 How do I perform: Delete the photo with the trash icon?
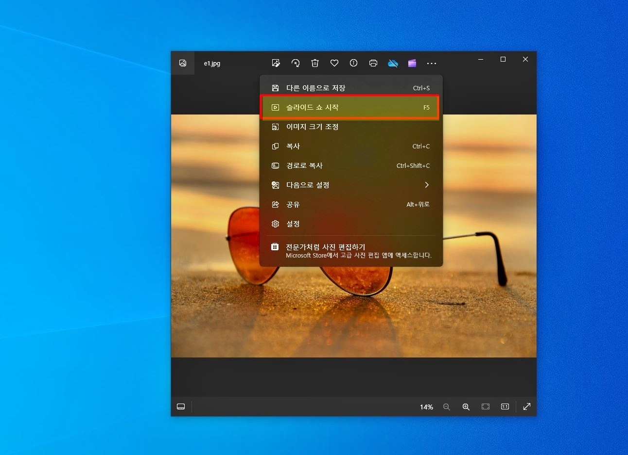[315, 63]
